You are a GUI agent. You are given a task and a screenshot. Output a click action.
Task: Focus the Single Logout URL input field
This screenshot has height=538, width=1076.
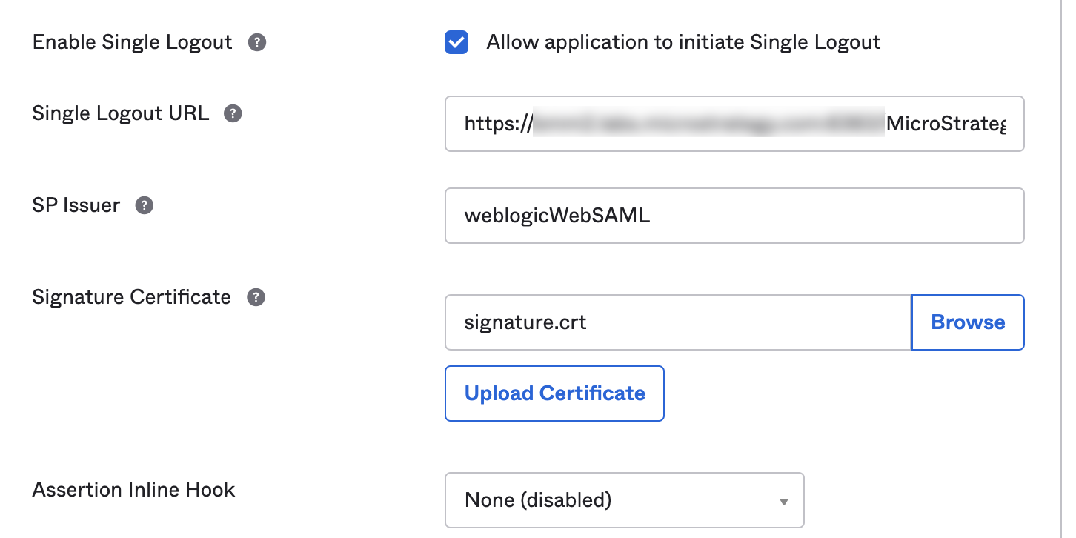pos(734,124)
